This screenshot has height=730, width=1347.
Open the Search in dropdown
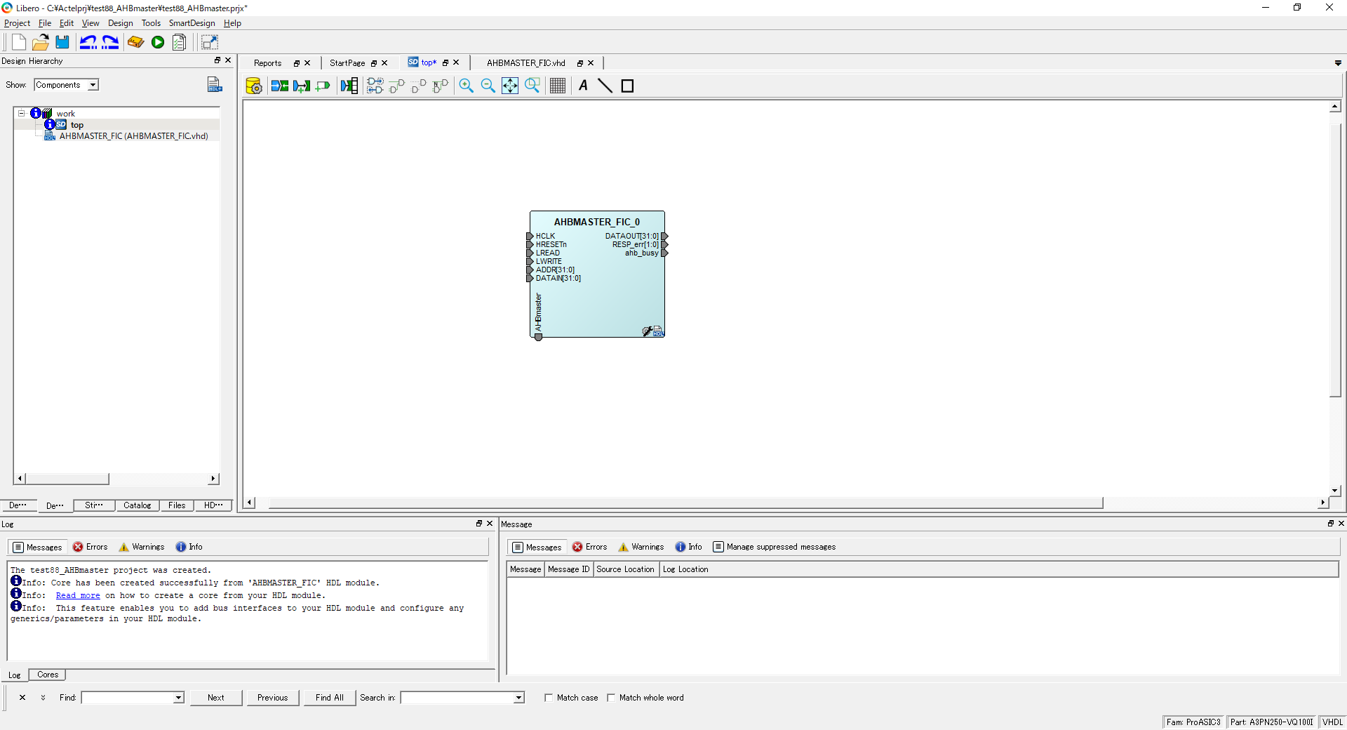tap(518, 698)
